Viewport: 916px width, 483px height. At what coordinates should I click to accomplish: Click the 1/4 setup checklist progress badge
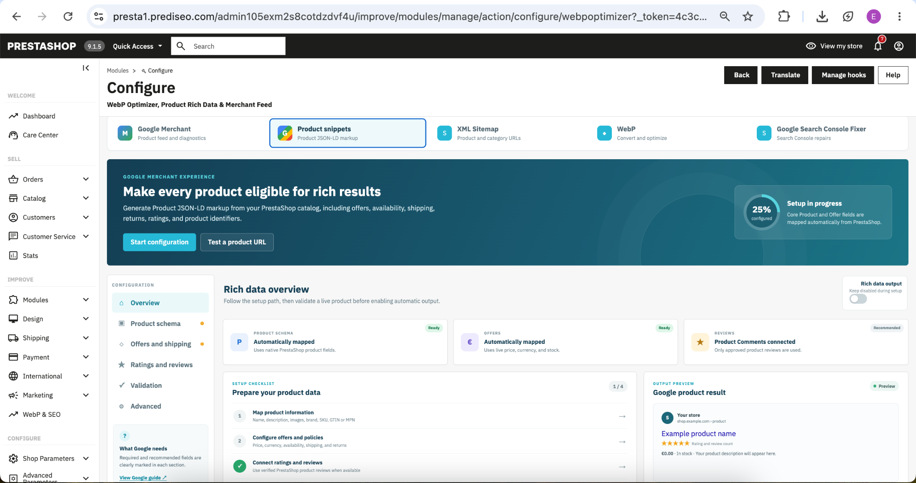tap(618, 386)
